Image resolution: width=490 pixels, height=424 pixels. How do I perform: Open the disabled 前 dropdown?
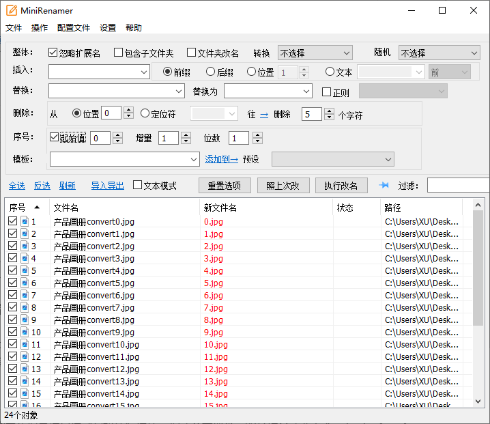(x=450, y=72)
